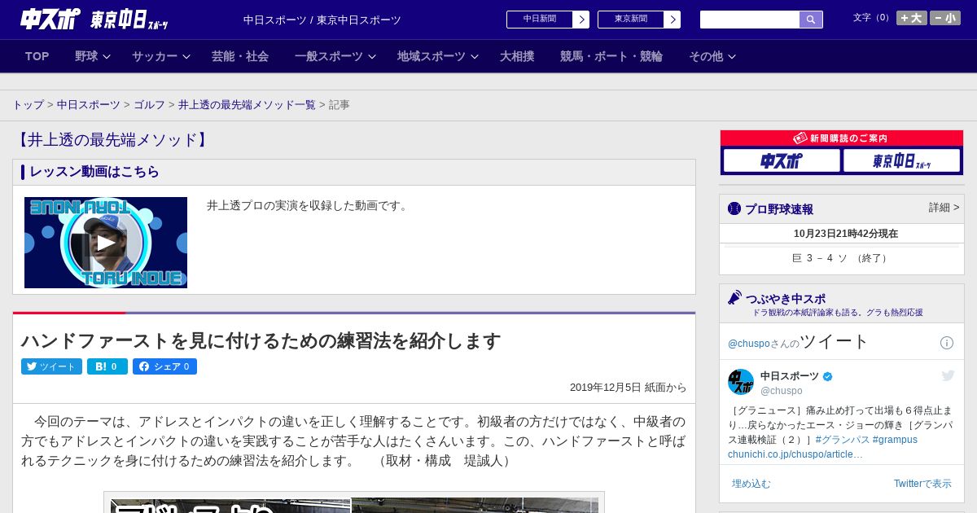Click the 10月23日21時42分現在 timestamp text
The height and width of the screenshot is (513, 977).
(x=846, y=234)
